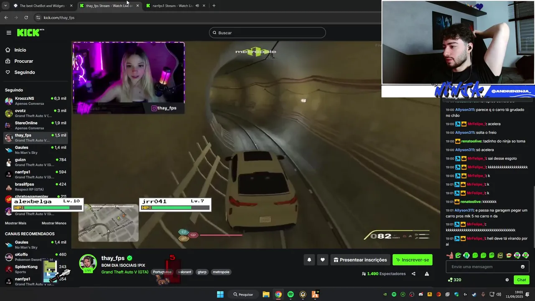
Task: Open ovotz channel in sidebar
Action: click(36, 113)
